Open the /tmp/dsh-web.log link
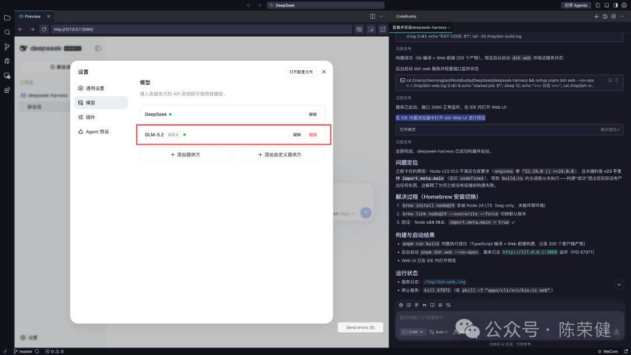 [x=445, y=282]
